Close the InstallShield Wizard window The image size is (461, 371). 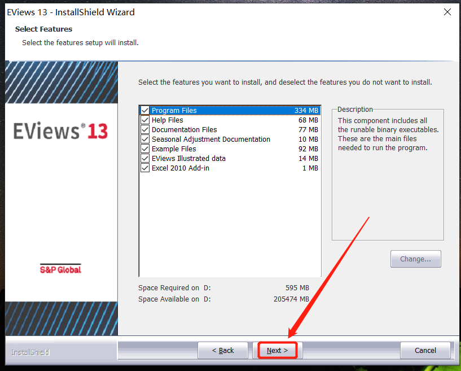pyautogui.click(x=447, y=11)
